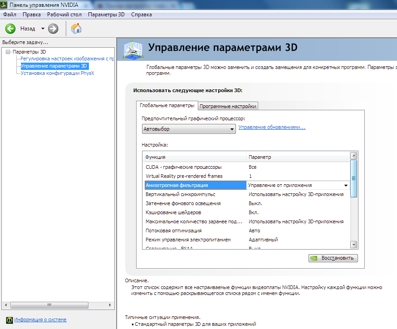Viewport: 397px width, 329px height.
Task: Click the Virtual Reality frames value 1
Action: coord(250,176)
